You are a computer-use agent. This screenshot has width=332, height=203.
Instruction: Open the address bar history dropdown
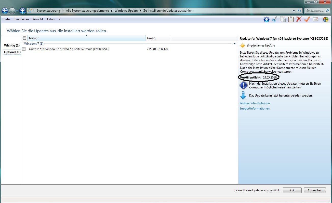[294, 11]
